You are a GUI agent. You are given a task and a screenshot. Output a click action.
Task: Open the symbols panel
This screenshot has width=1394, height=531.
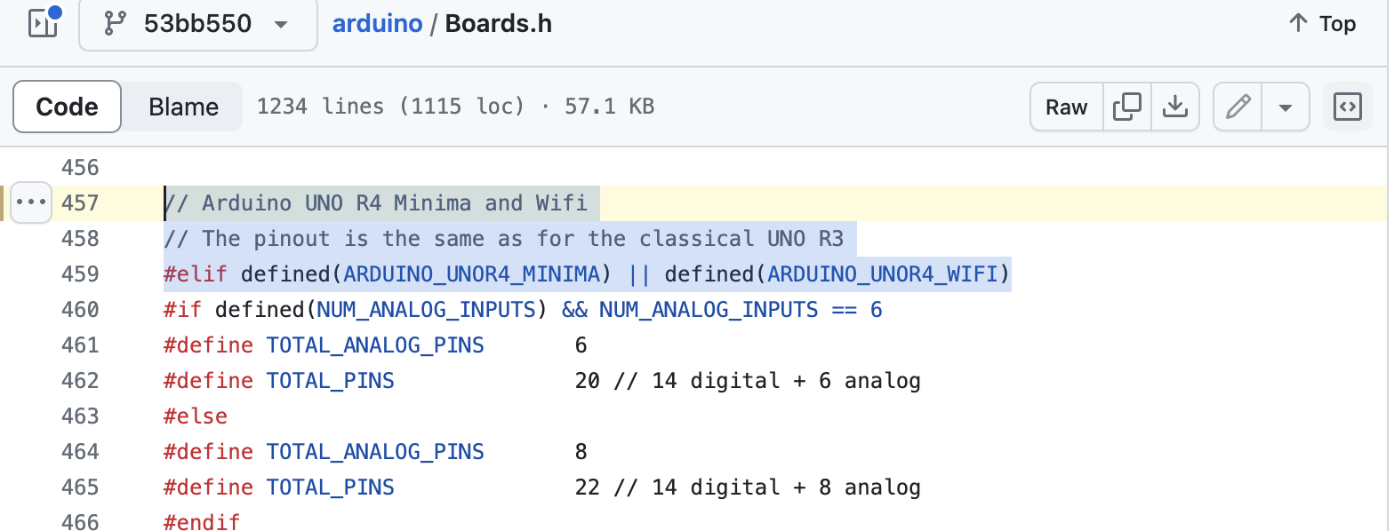(1347, 107)
